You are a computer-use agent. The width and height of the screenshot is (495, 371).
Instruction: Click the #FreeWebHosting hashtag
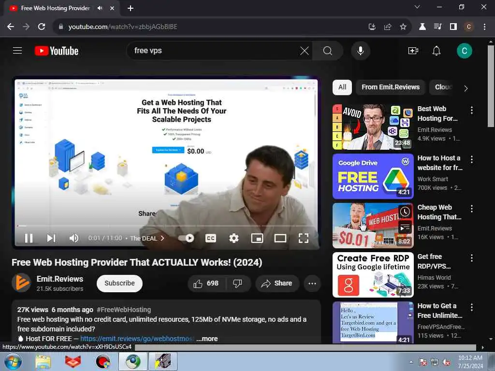tap(124, 310)
